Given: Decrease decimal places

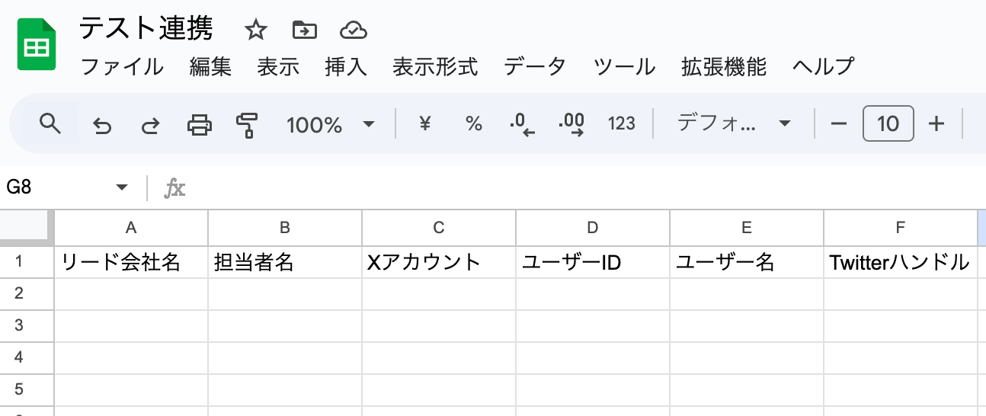Looking at the screenshot, I should tap(522, 124).
